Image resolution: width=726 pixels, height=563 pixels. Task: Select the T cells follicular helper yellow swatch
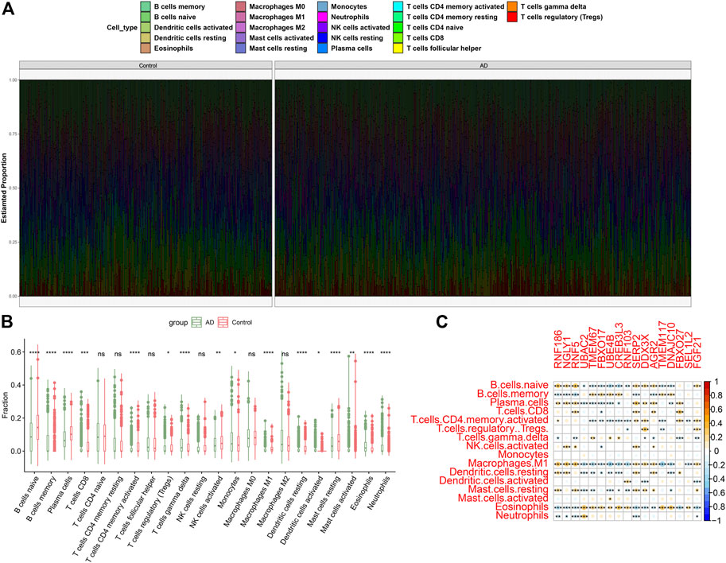click(x=398, y=49)
